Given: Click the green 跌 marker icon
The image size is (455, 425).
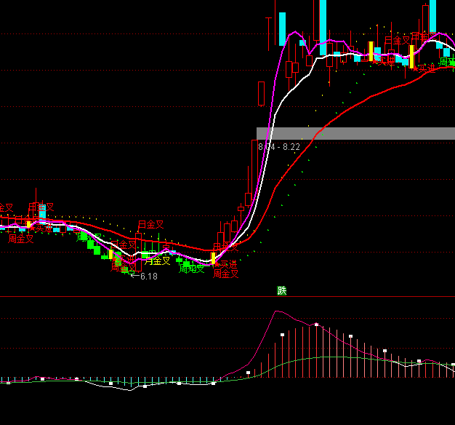Looking at the screenshot, I should [x=282, y=291].
